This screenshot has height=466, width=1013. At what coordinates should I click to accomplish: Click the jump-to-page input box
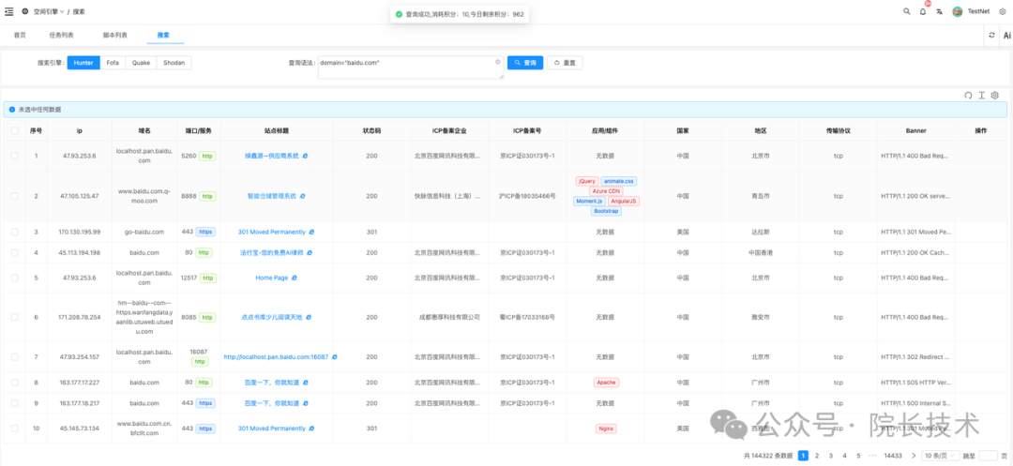point(988,455)
